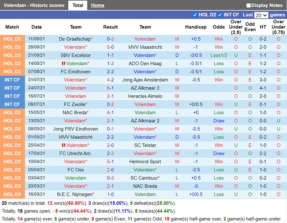Screen dimensions: 287x223
Task: Click the Loss1/2 odds on 21/08/21
Action: click(x=219, y=55)
